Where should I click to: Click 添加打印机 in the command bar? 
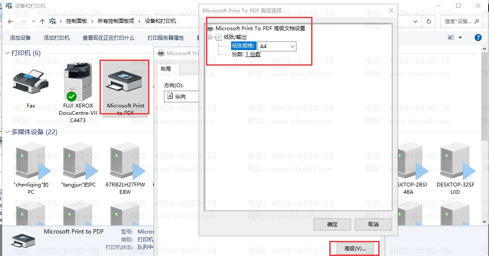(57, 38)
